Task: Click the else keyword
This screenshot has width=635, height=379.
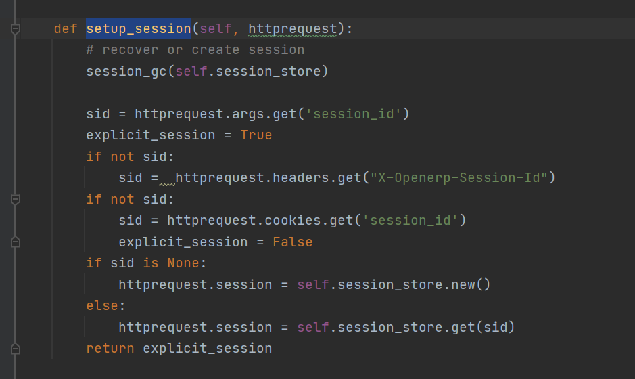Action: coord(102,306)
